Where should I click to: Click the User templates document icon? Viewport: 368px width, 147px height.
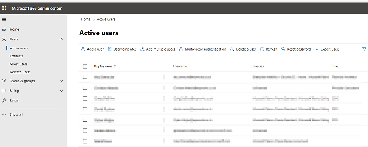[x=109, y=49]
